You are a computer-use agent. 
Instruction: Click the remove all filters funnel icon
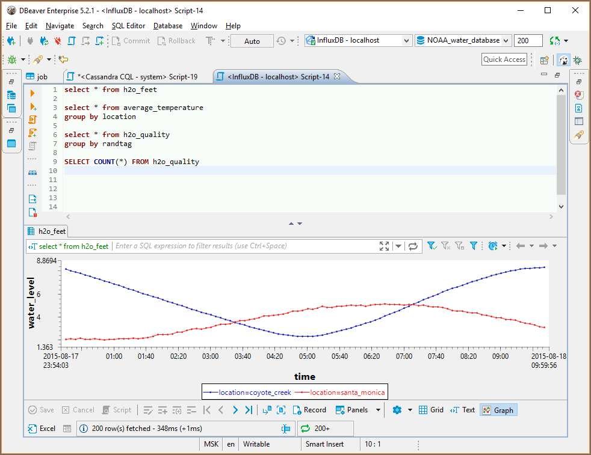pos(445,246)
